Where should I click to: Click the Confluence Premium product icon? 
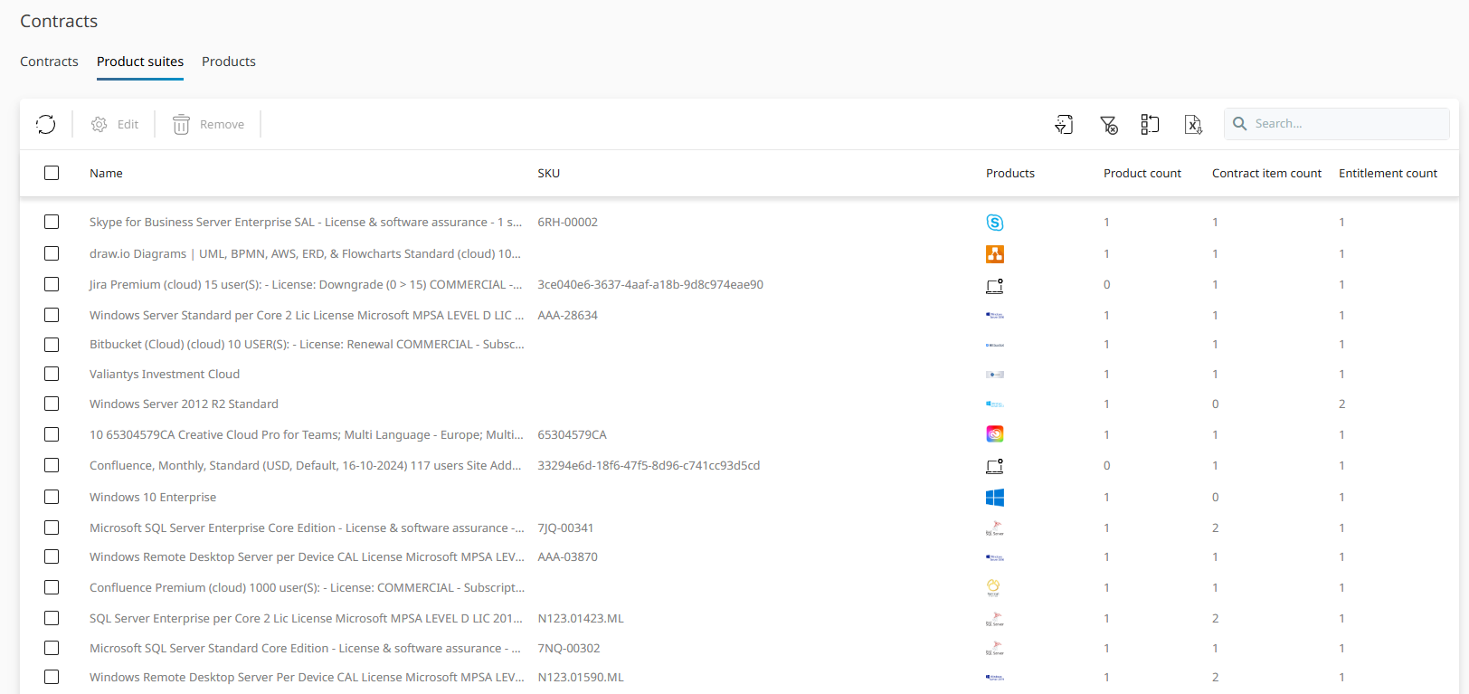(993, 588)
